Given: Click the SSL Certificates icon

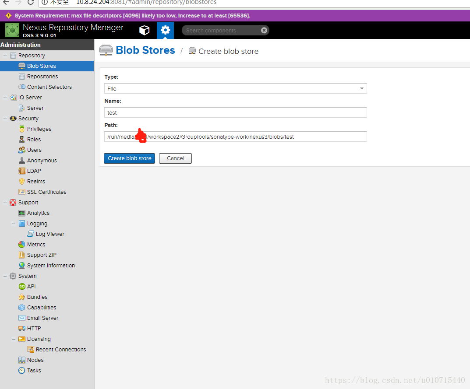Looking at the screenshot, I should click(22, 192).
